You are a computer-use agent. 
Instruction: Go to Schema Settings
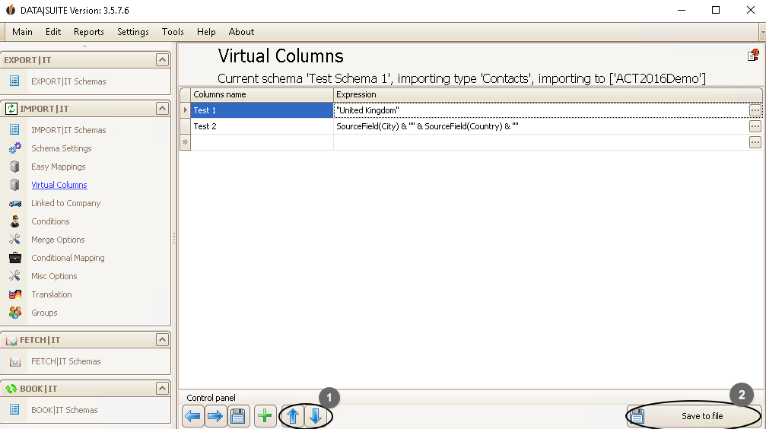pos(62,148)
